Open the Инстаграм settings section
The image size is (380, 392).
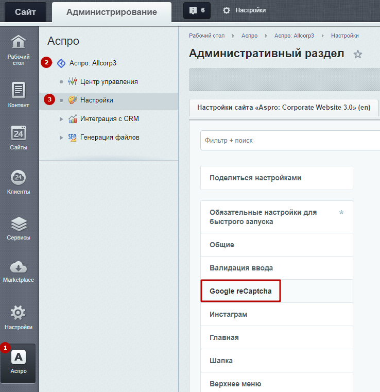tap(277, 314)
